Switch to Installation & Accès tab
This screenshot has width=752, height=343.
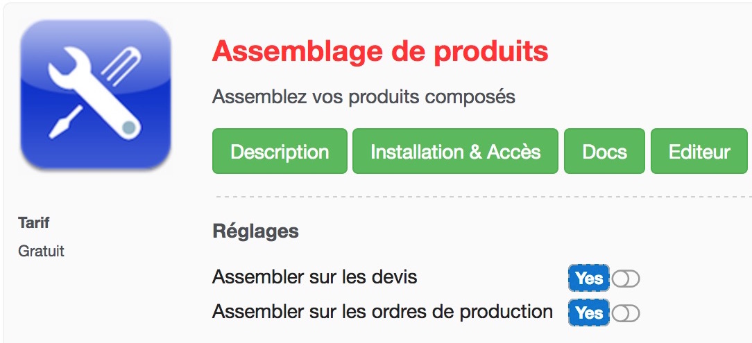click(x=455, y=151)
